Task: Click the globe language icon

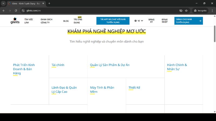Action: pos(136,21)
